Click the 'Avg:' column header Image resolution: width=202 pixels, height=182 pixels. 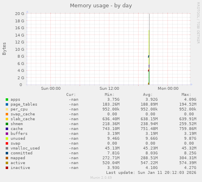point(148,95)
